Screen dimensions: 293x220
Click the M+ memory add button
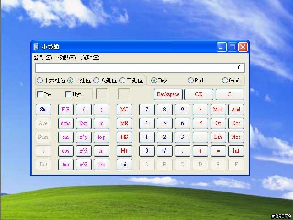pos(125,151)
